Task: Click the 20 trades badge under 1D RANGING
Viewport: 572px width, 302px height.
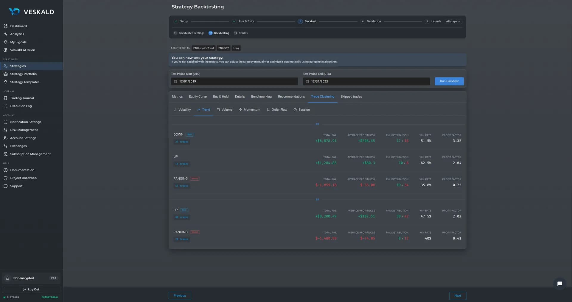Action: 182,240
